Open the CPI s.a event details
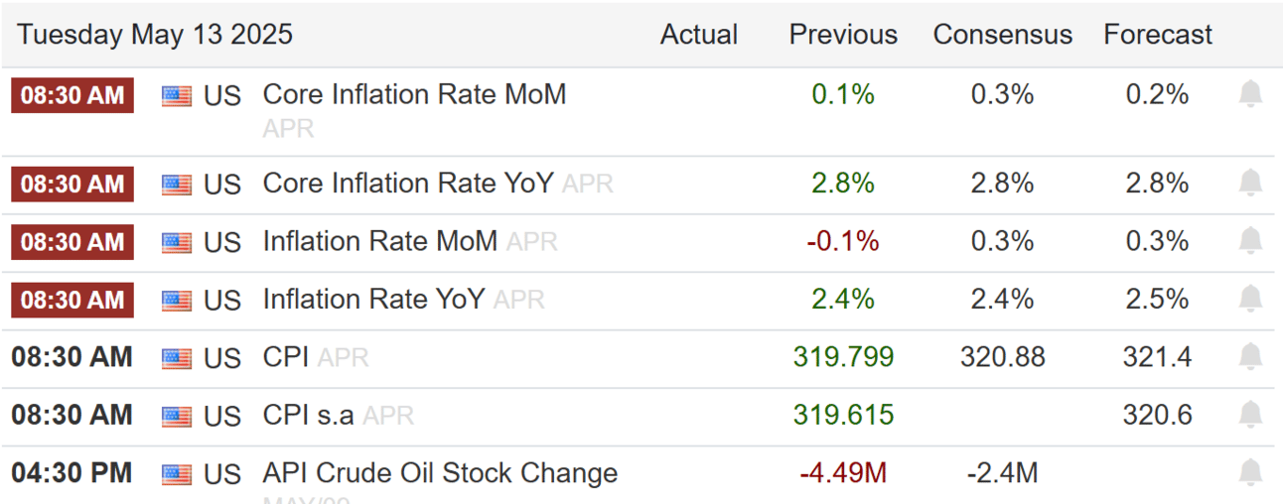The height and width of the screenshot is (504, 1283). tap(308, 415)
